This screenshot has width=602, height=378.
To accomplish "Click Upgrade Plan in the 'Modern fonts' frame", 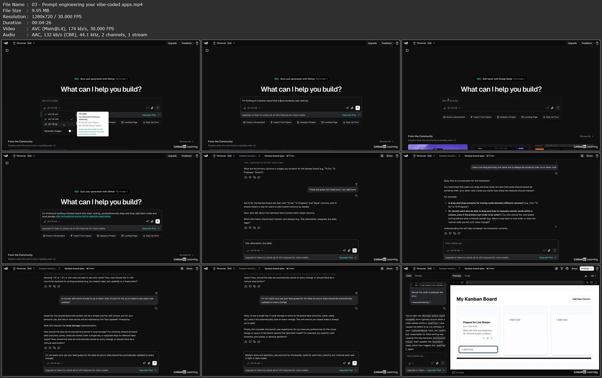I will tap(346, 370).
